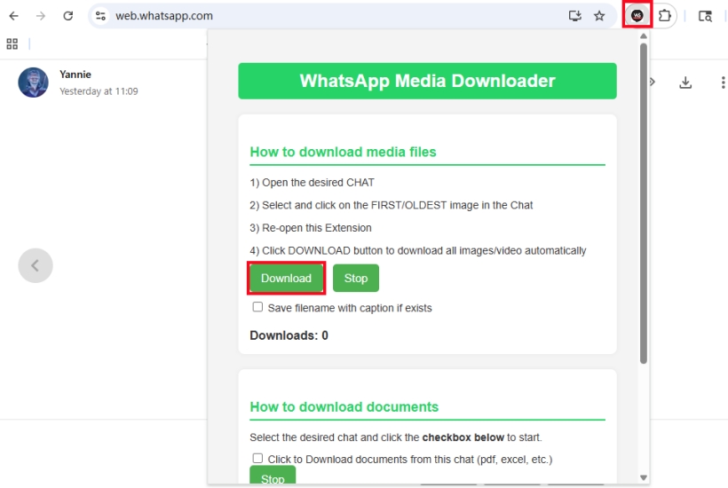Click Stop button under documents section
Image resolution: width=728 pixels, height=488 pixels.
pos(273,477)
